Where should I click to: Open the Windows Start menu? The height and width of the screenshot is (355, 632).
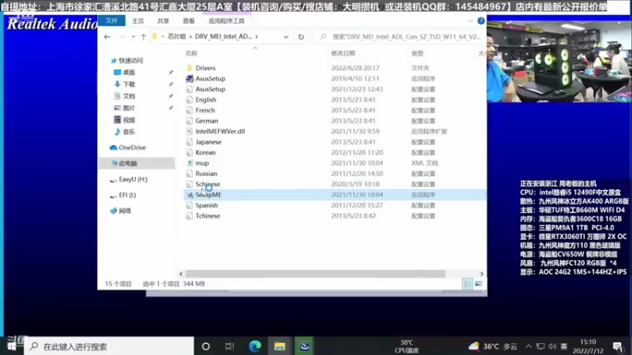pos(12,346)
